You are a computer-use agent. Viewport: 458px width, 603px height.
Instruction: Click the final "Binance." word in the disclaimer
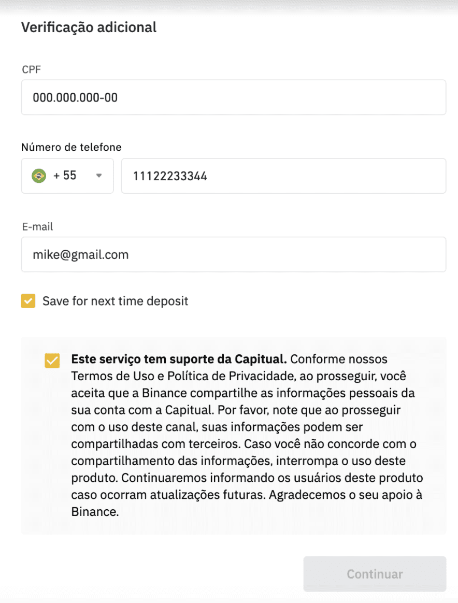tap(95, 512)
